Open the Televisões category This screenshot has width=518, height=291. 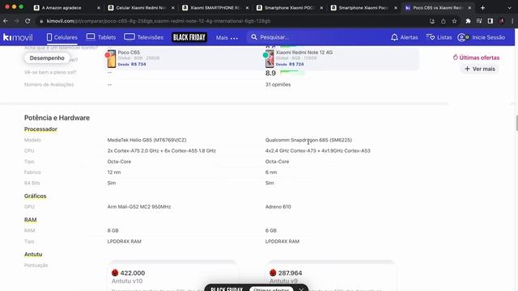pyautogui.click(x=144, y=37)
